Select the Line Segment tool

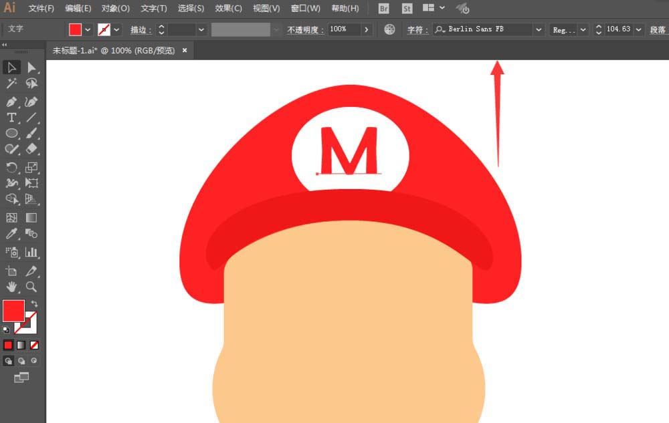31,118
